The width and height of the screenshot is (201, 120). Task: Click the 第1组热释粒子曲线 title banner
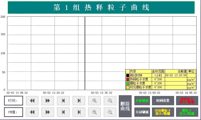(101, 7)
